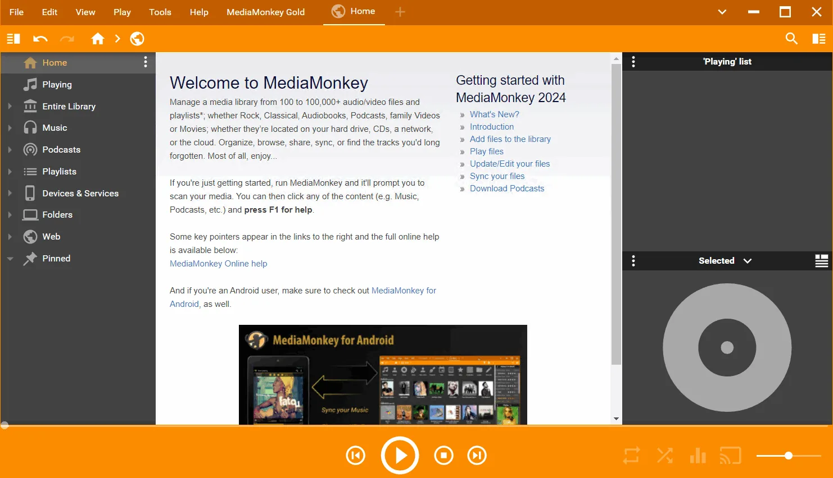Open the cast to device icon
Viewport: 833px width, 478px height.
(730, 456)
